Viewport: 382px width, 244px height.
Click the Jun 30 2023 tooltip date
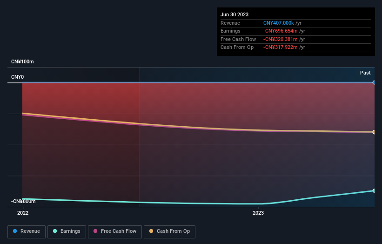[x=235, y=14]
